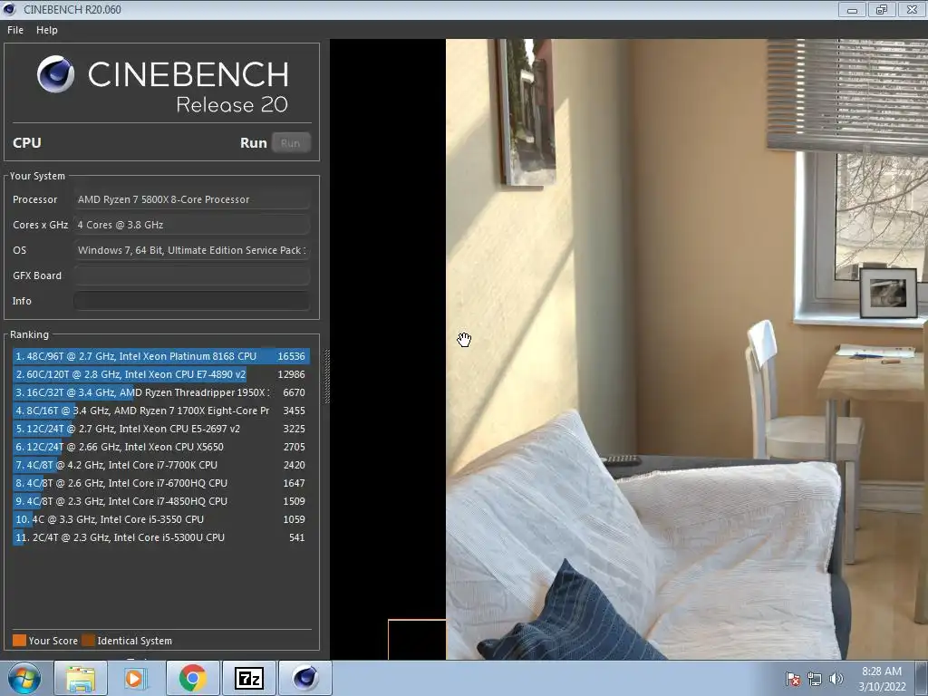The width and height of the screenshot is (928, 696).
Task: Open the Help menu
Action: click(47, 30)
